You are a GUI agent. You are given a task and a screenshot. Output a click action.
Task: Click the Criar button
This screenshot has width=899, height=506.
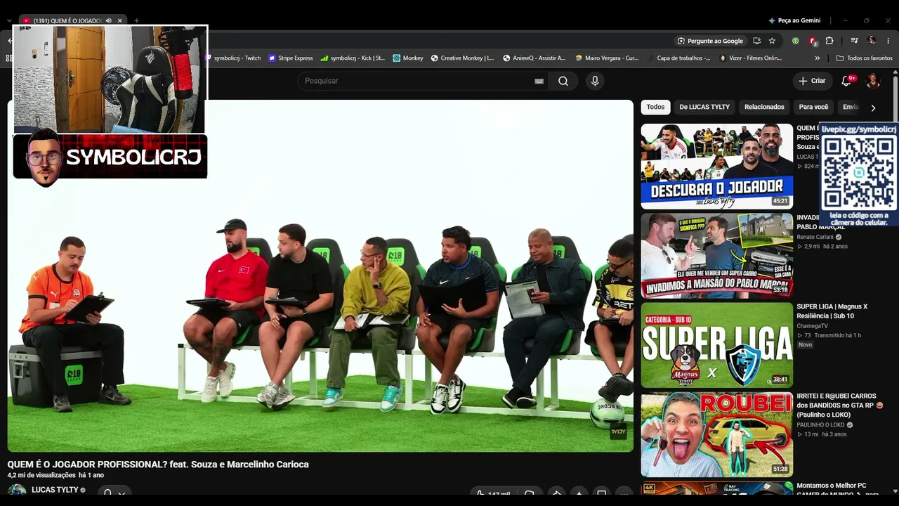point(812,81)
